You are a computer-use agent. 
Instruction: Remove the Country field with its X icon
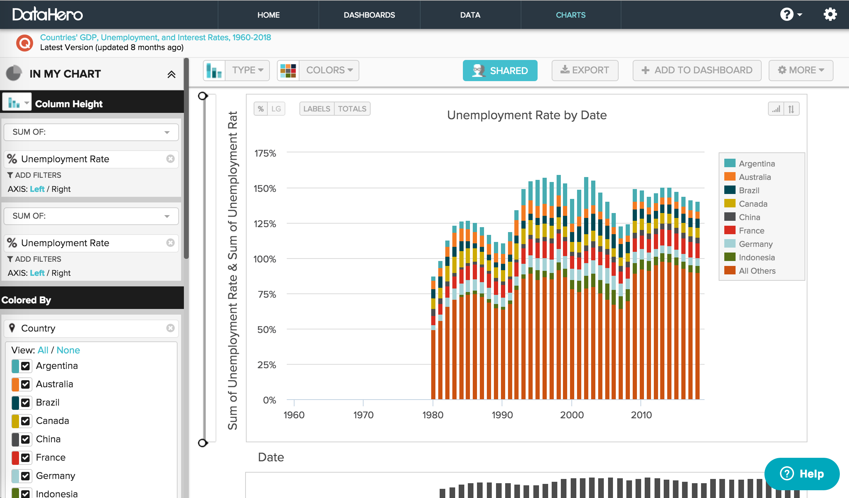171,328
